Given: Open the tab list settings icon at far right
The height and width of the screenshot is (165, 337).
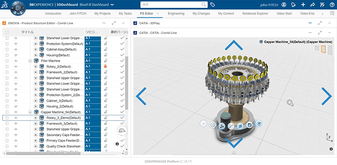Looking at the screenshot, I should 332,13.
